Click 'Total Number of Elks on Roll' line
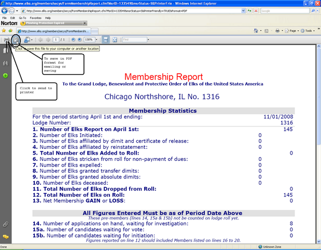 tap(79, 195)
